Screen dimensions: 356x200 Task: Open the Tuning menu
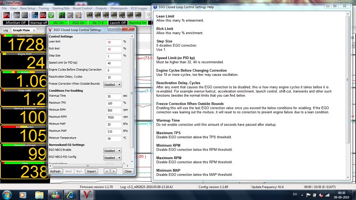coord(44,8)
